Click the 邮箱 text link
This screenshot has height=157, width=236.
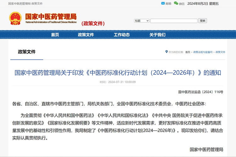tap(168, 4)
